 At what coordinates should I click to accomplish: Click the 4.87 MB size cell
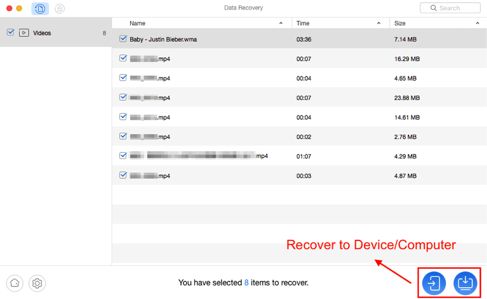coord(405,176)
